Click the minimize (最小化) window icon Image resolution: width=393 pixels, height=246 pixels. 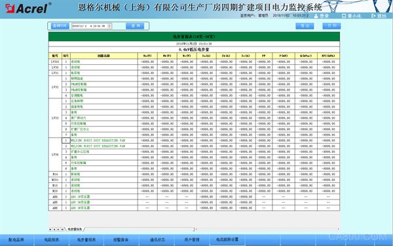[x=344, y=16]
